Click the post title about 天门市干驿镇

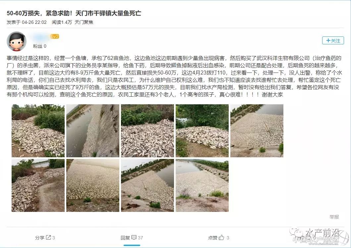74,13
